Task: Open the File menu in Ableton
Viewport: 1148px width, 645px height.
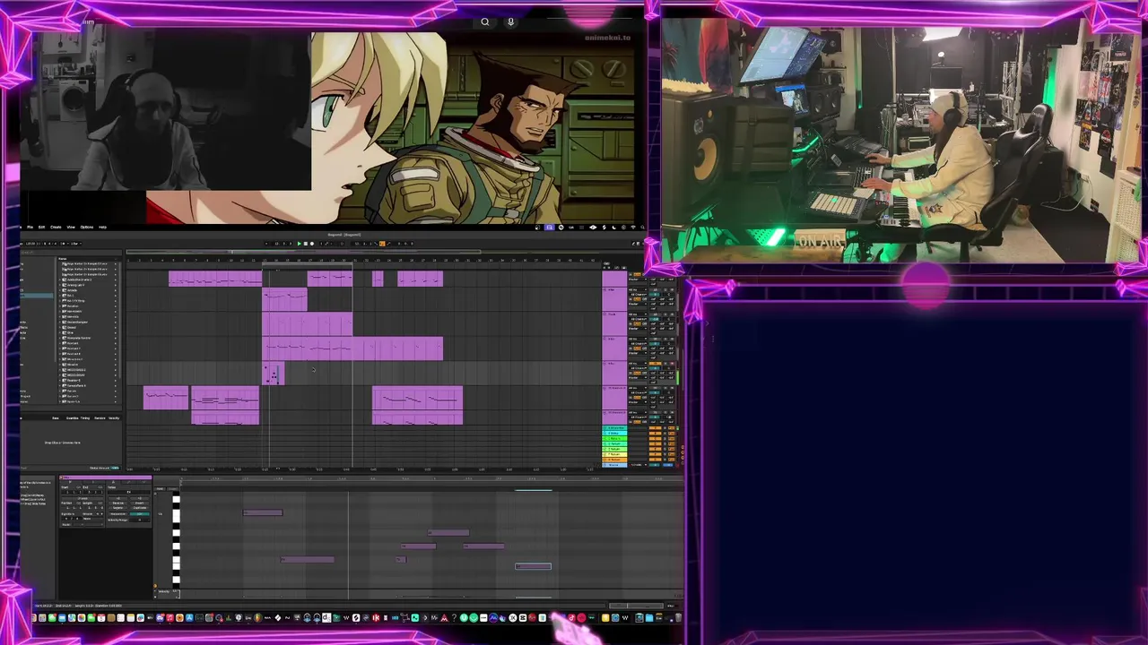Action: point(30,227)
